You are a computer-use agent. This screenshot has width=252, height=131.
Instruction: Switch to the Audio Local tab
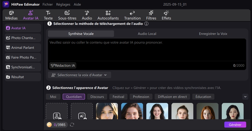pos(147,34)
